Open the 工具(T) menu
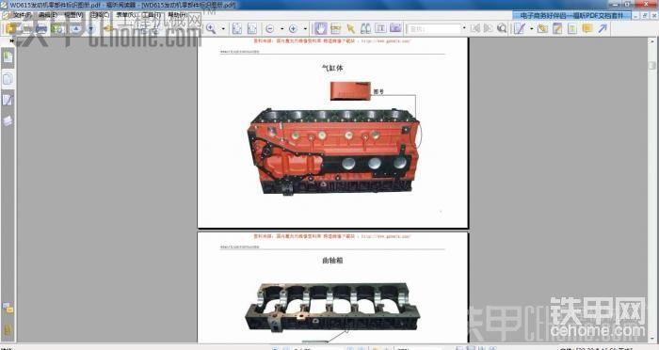 pyautogui.click(x=152, y=15)
